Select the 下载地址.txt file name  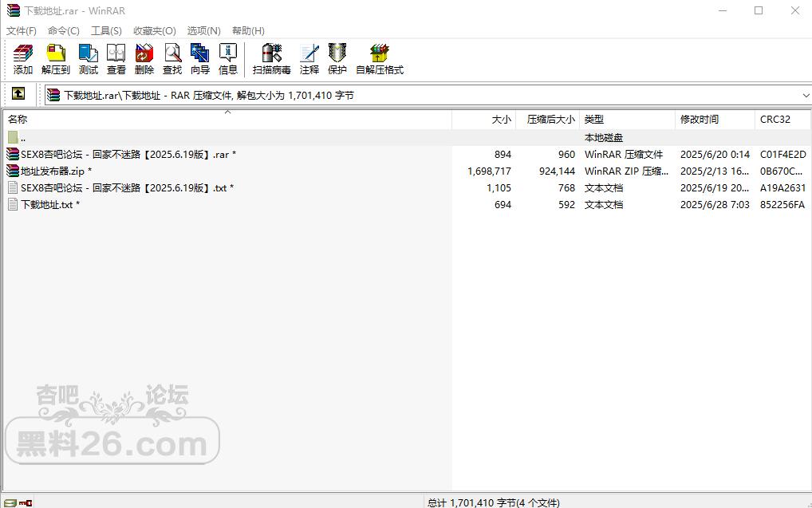point(50,204)
